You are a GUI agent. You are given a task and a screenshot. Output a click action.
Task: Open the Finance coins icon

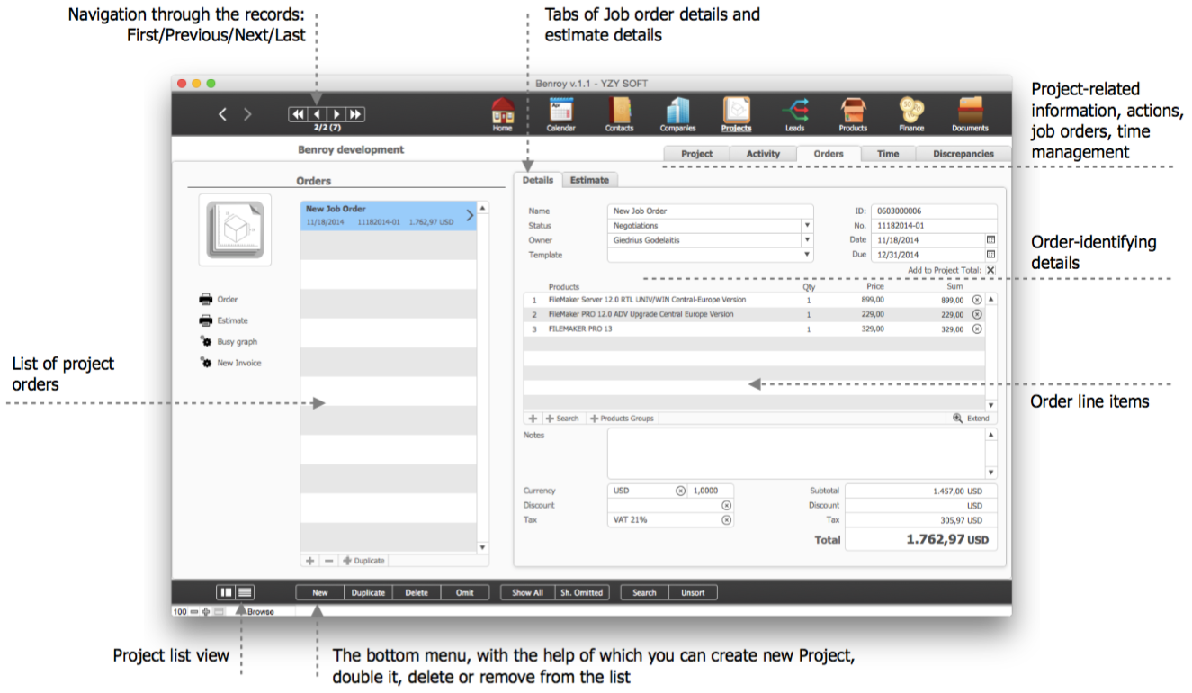point(911,112)
